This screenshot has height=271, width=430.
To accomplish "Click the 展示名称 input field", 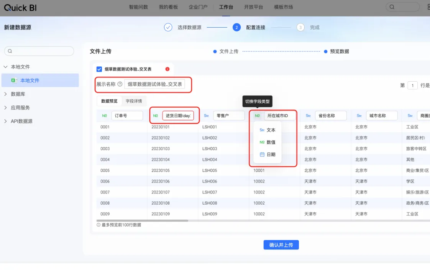I will tap(155, 84).
